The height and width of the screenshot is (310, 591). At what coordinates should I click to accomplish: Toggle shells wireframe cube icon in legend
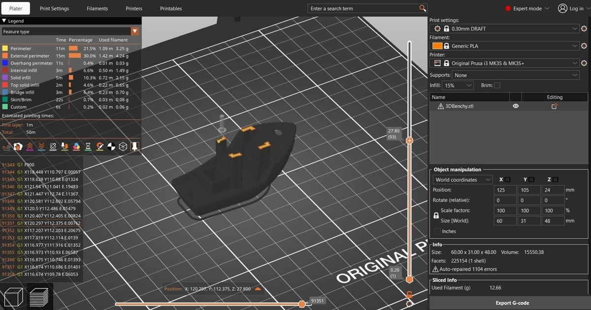coord(123,146)
